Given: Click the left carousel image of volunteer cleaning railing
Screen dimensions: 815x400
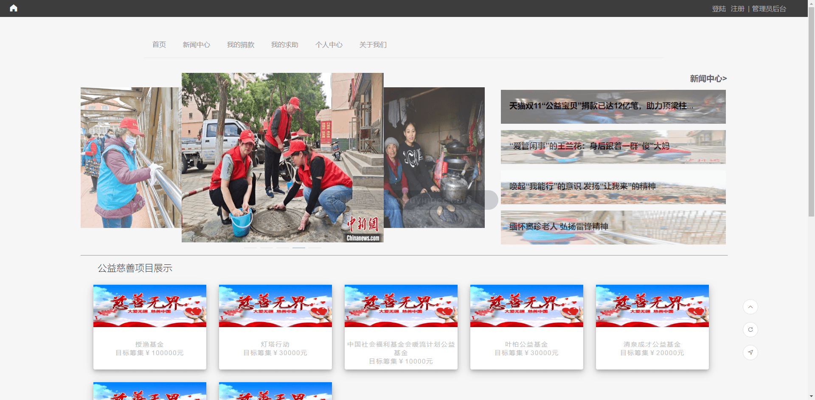Looking at the screenshot, I should (x=131, y=158).
